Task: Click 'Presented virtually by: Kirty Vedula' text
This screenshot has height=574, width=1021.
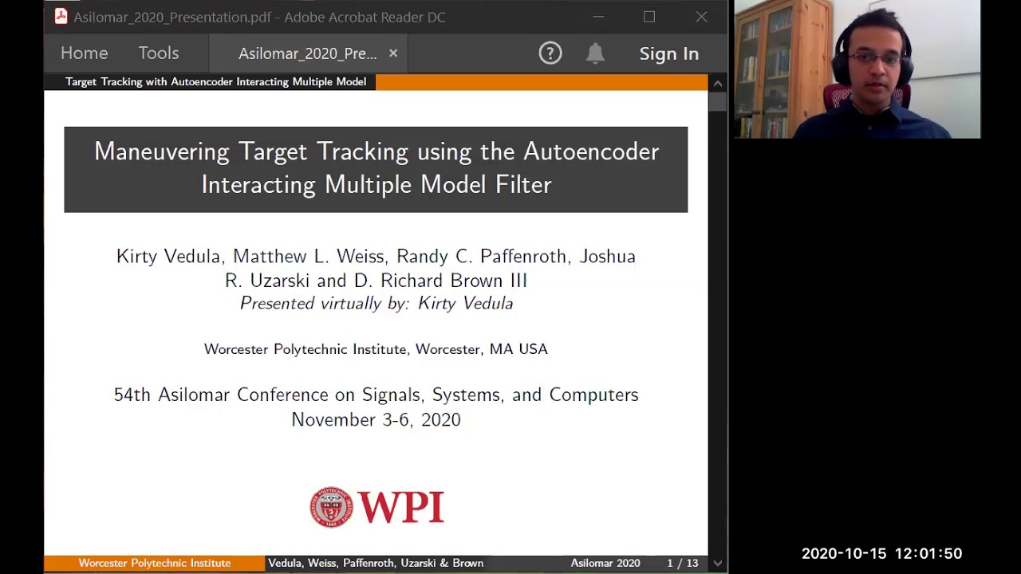Action: coord(376,304)
